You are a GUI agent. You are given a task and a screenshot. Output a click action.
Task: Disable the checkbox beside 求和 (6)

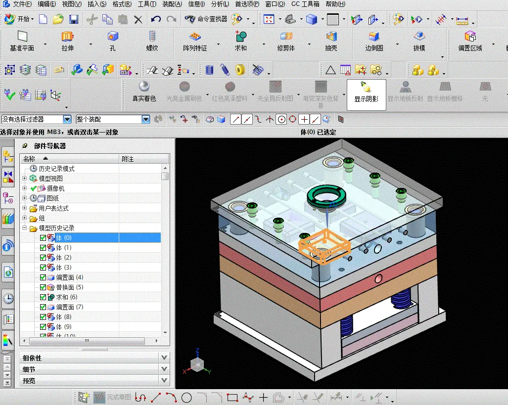click(43, 297)
